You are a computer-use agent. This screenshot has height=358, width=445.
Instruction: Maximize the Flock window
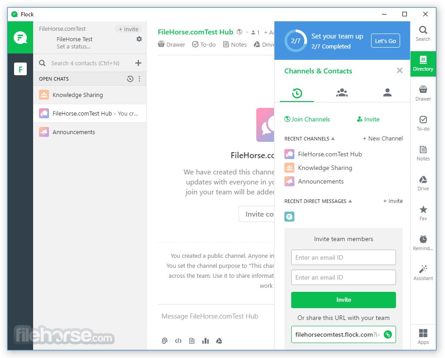(405, 14)
